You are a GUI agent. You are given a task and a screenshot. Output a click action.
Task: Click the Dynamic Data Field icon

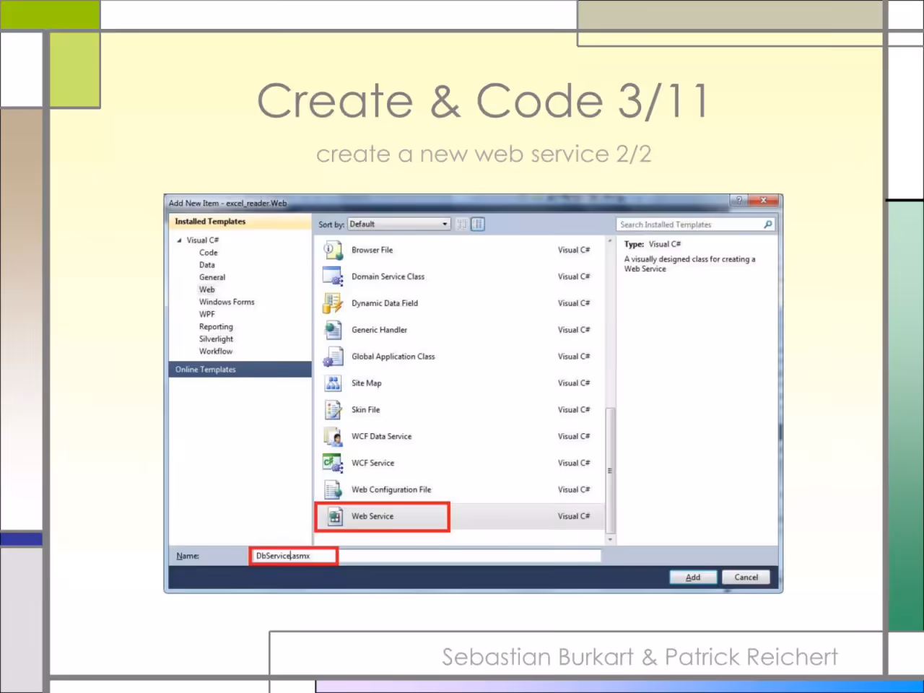click(333, 304)
